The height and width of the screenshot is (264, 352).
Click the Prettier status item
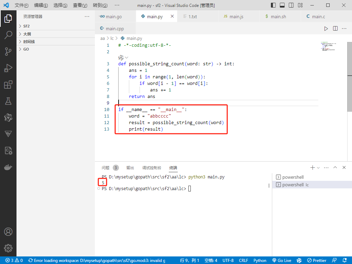(x=317, y=261)
